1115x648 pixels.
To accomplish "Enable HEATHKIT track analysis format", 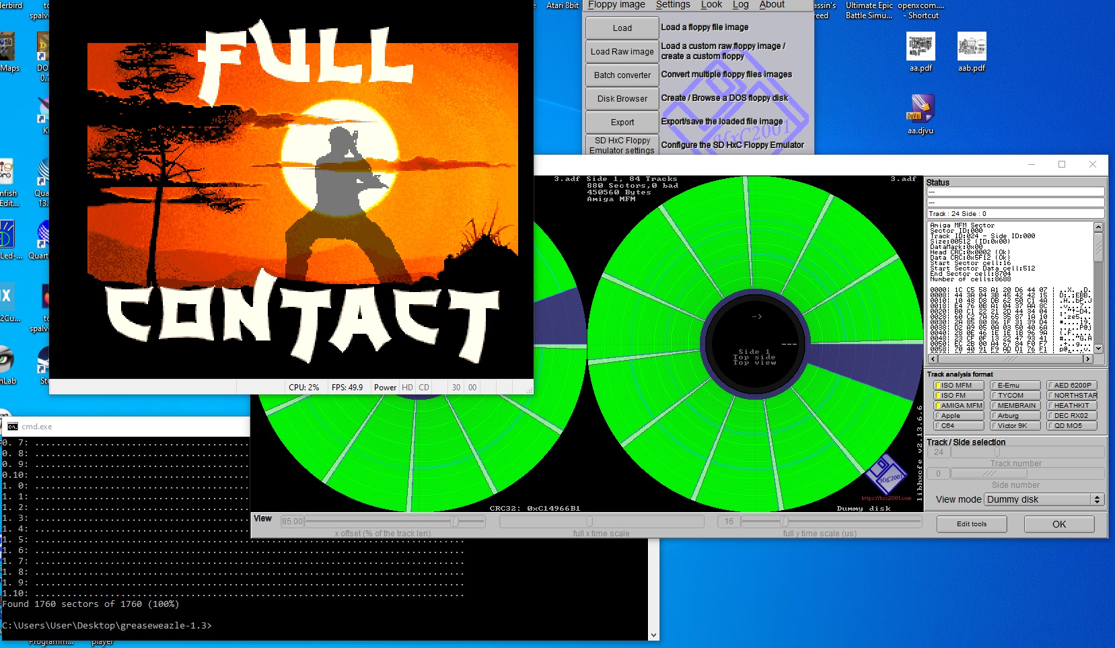I will coord(1072,406).
